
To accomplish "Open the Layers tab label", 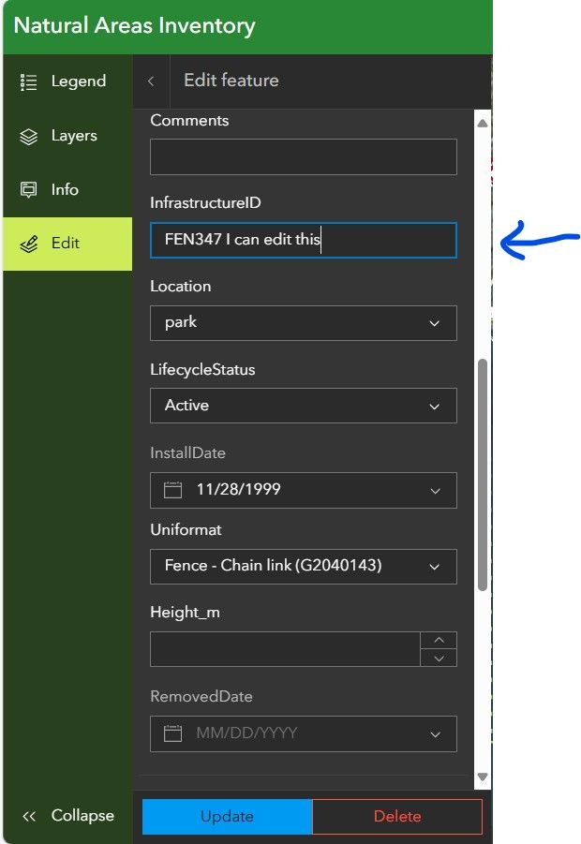I will pos(74,136).
